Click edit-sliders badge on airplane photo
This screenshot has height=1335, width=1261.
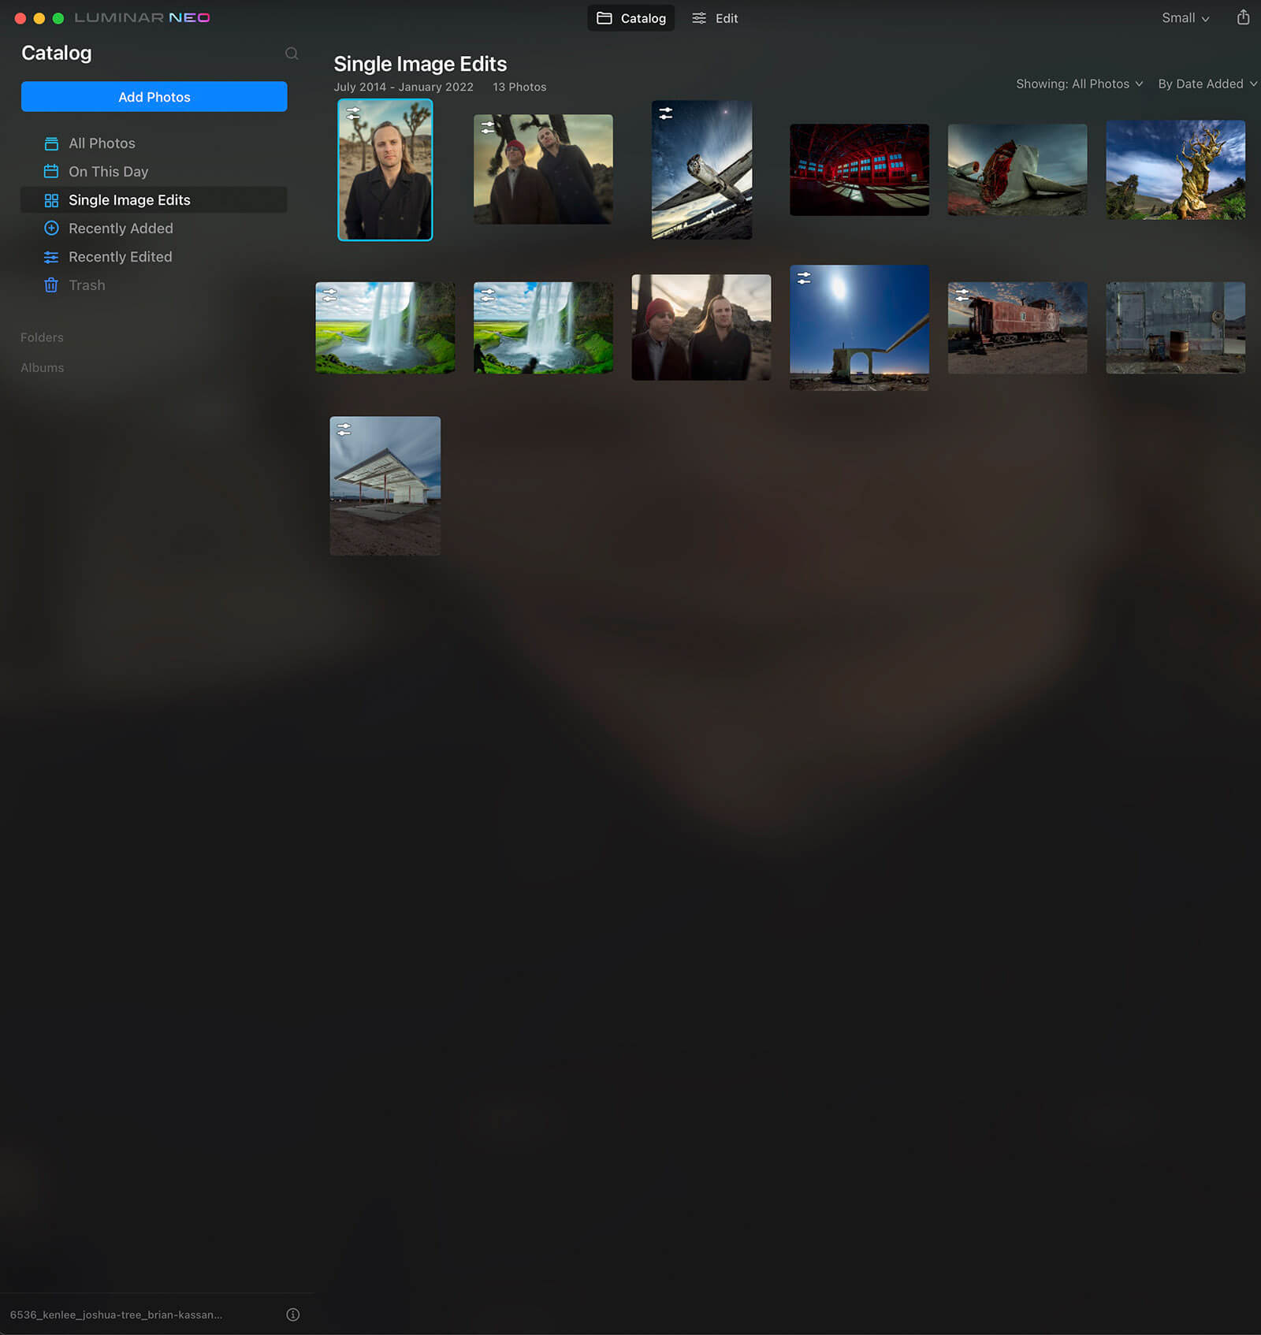666,113
